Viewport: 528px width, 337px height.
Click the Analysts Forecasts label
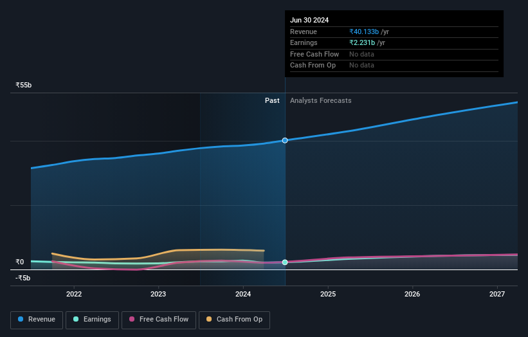320,101
